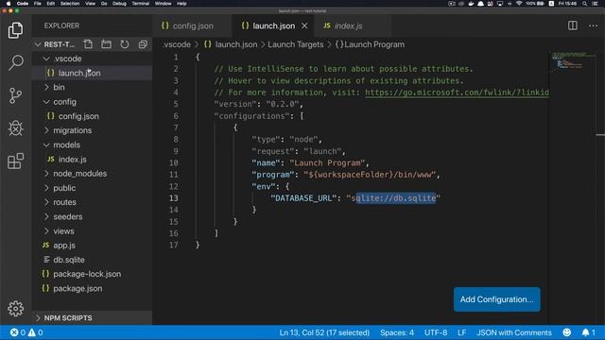Click New File icon in explorer header
Viewport: 605px width, 340px height.
coord(88,44)
